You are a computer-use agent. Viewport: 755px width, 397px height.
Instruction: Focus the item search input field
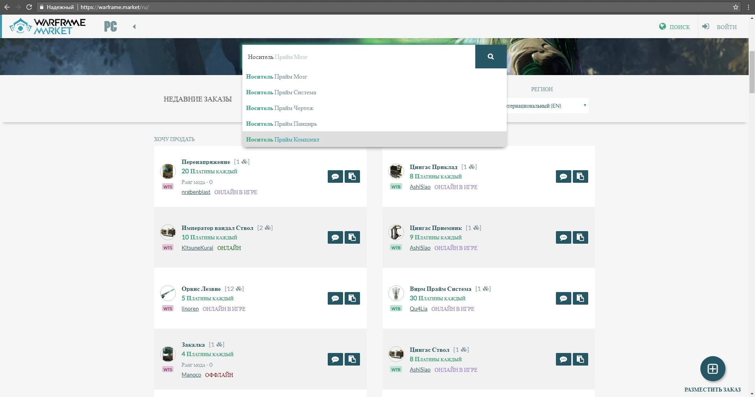(x=359, y=57)
